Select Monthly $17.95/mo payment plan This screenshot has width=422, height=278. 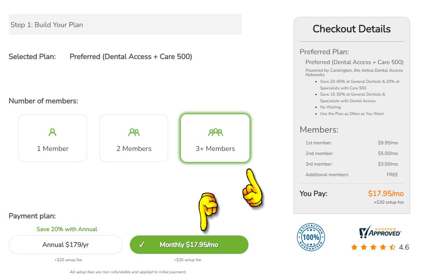point(189,245)
